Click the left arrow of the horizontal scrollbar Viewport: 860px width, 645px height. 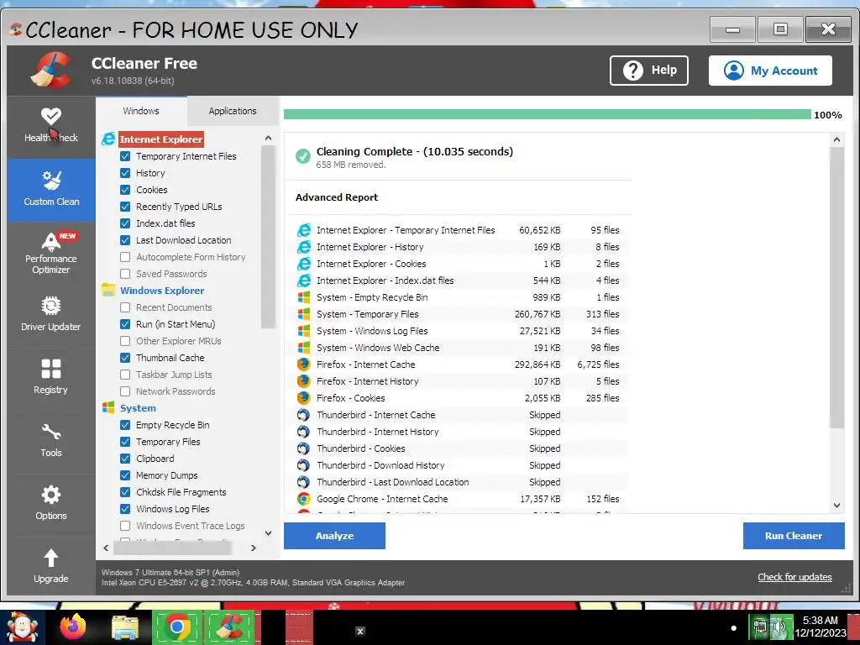coord(106,548)
